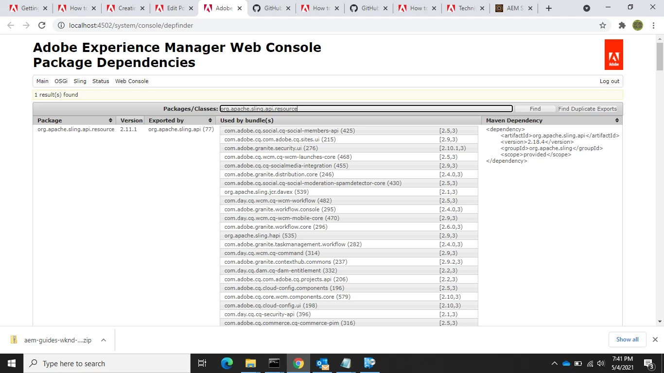Image resolution: width=664 pixels, height=373 pixels.
Task: Click the page vertical scrollbar thumb
Action: pos(660,57)
